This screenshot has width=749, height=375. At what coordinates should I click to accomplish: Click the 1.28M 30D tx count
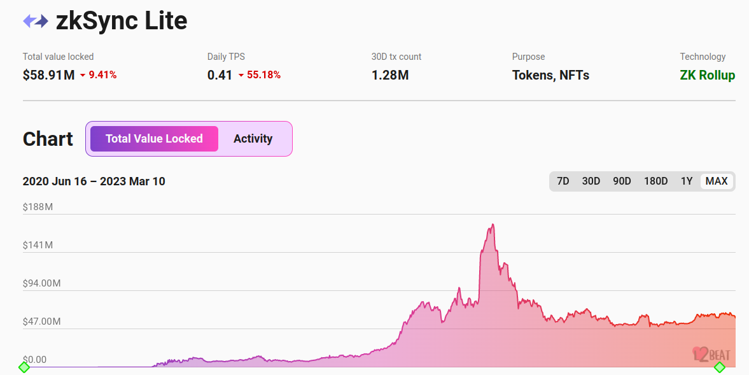click(x=390, y=75)
